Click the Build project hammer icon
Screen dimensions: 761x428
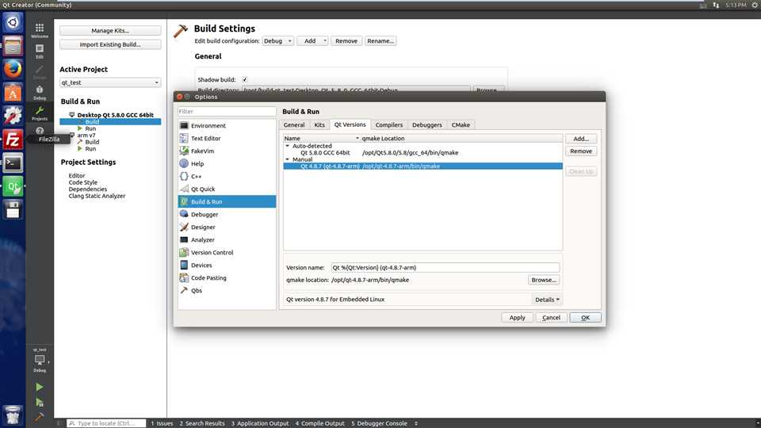click(x=40, y=417)
